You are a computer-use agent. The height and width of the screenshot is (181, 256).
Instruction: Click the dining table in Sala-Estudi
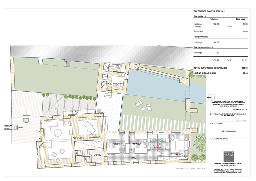[x=89, y=127]
